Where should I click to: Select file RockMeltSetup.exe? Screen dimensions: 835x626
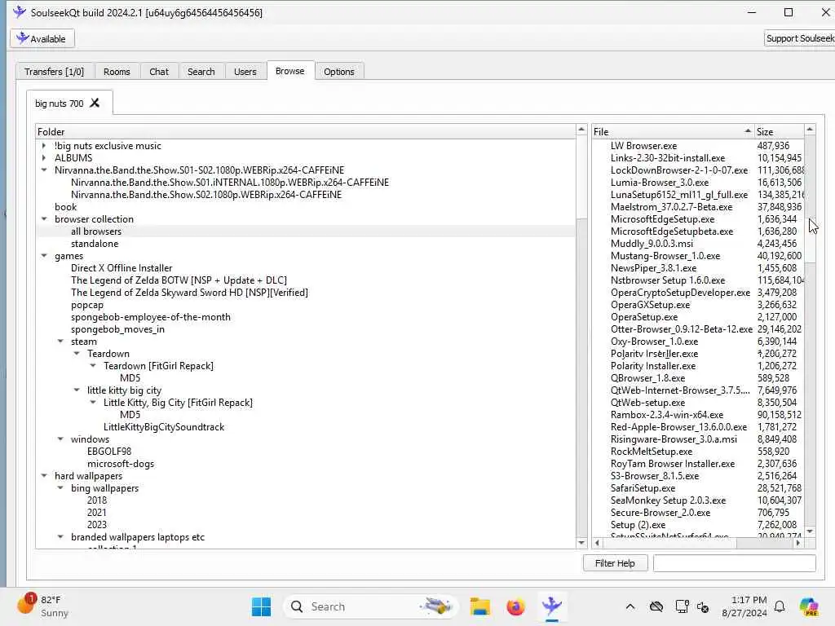tap(652, 452)
